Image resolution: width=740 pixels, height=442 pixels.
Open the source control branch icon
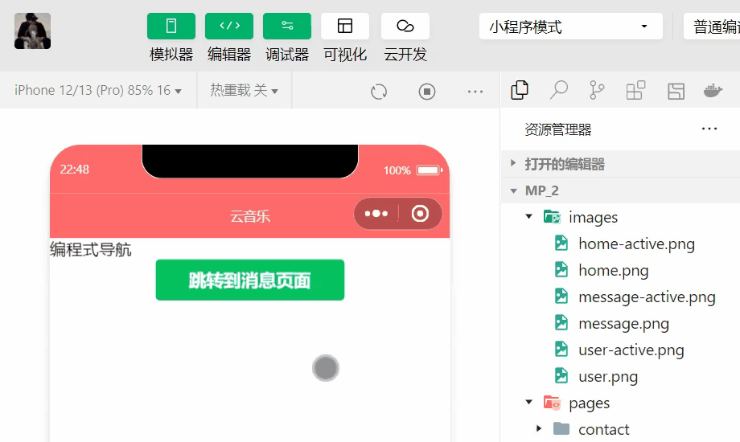click(597, 90)
